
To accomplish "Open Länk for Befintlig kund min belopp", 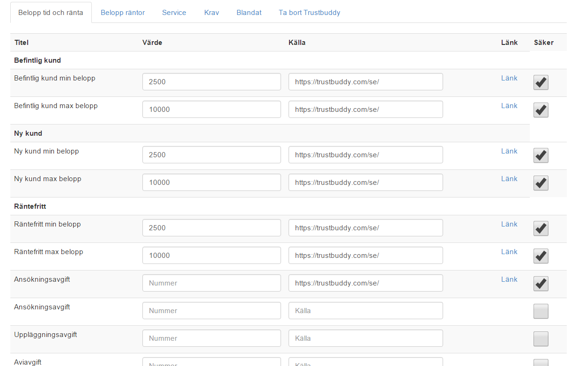I will 509,78.
